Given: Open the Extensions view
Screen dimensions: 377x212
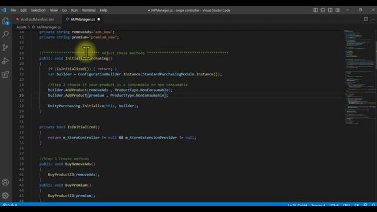Looking at the screenshot, I should click(5, 74).
